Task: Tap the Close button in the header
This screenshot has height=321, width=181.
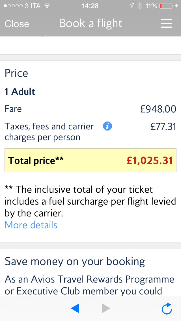Action: click(17, 24)
